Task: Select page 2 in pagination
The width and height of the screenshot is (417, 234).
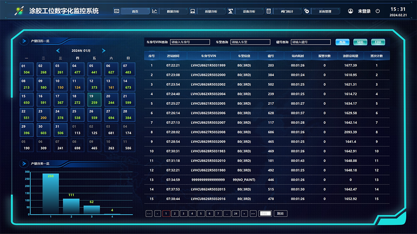Action: click(175, 214)
